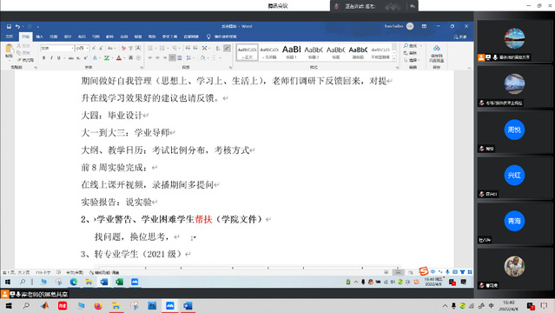Click the red font color button
This screenshot has width=555, height=313.
(119, 58)
